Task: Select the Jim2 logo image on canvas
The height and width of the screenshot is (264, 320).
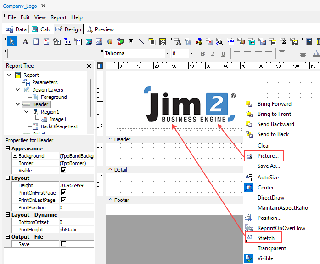Action: coord(190,105)
